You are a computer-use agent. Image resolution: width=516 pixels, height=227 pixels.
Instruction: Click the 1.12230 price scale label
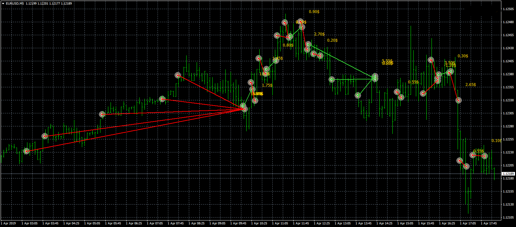508,152
